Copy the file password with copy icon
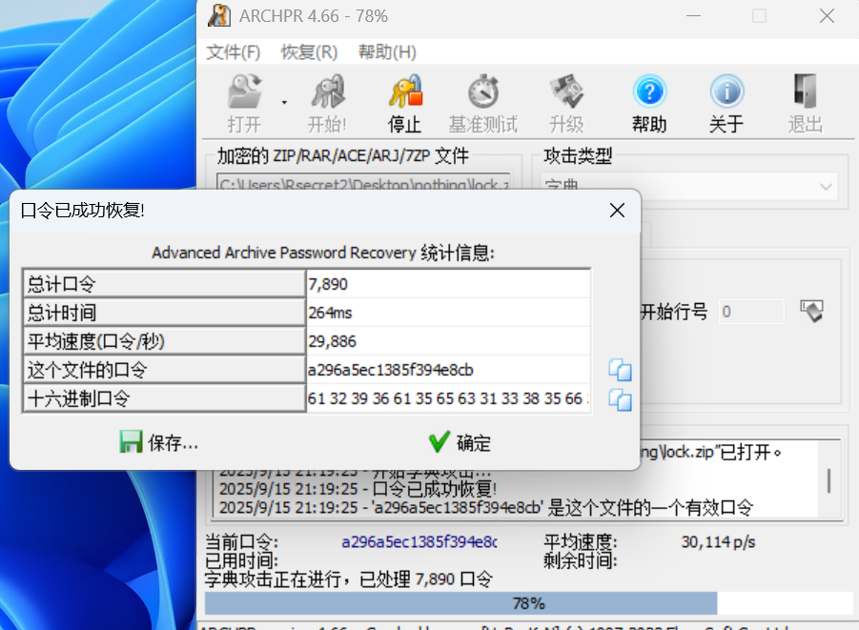This screenshot has height=630, width=859. click(x=620, y=371)
